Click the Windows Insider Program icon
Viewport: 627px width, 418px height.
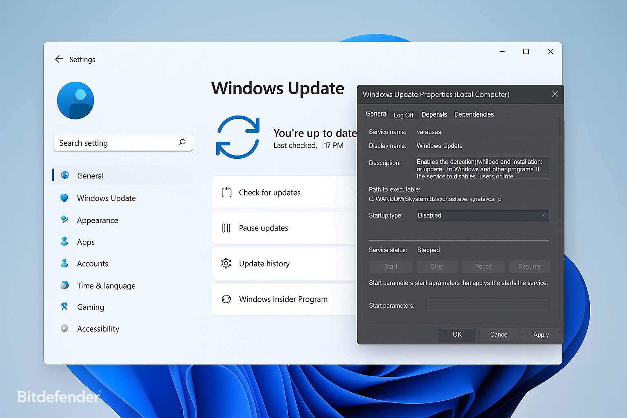(x=226, y=299)
